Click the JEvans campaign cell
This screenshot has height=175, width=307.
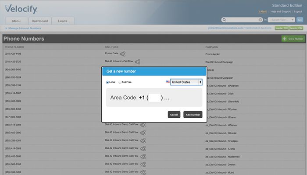221,117
